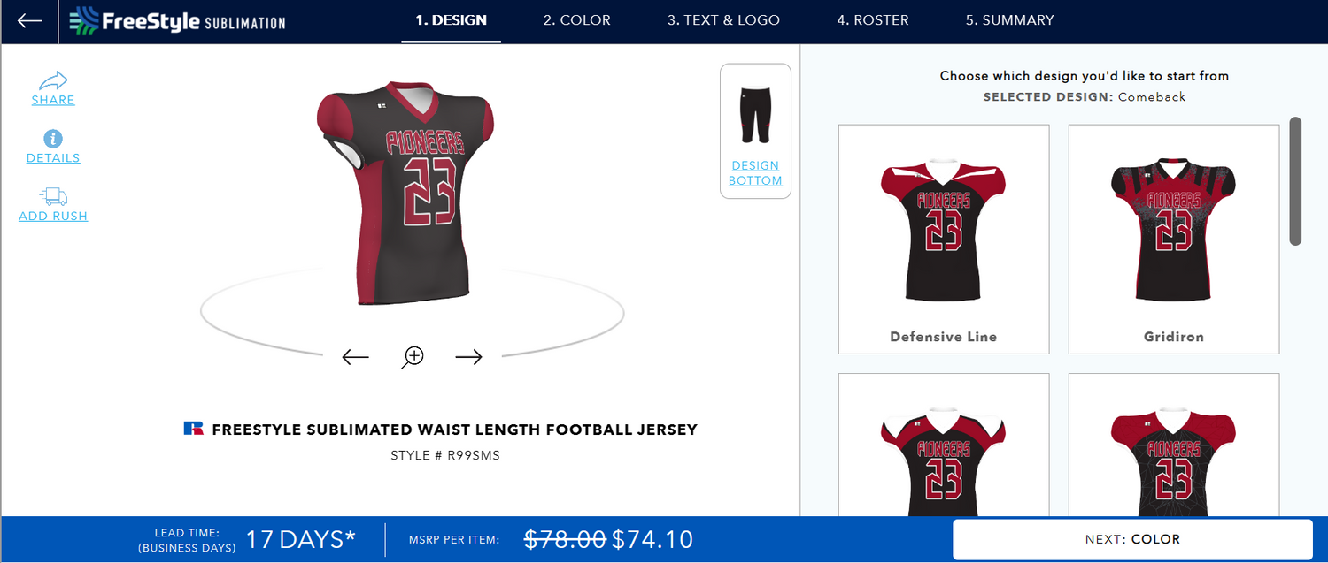Click the Share arrow icon

(x=53, y=80)
